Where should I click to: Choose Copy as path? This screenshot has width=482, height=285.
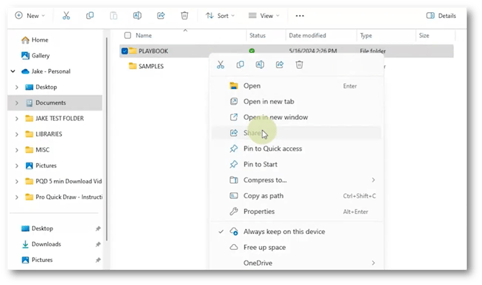click(296, 196)
